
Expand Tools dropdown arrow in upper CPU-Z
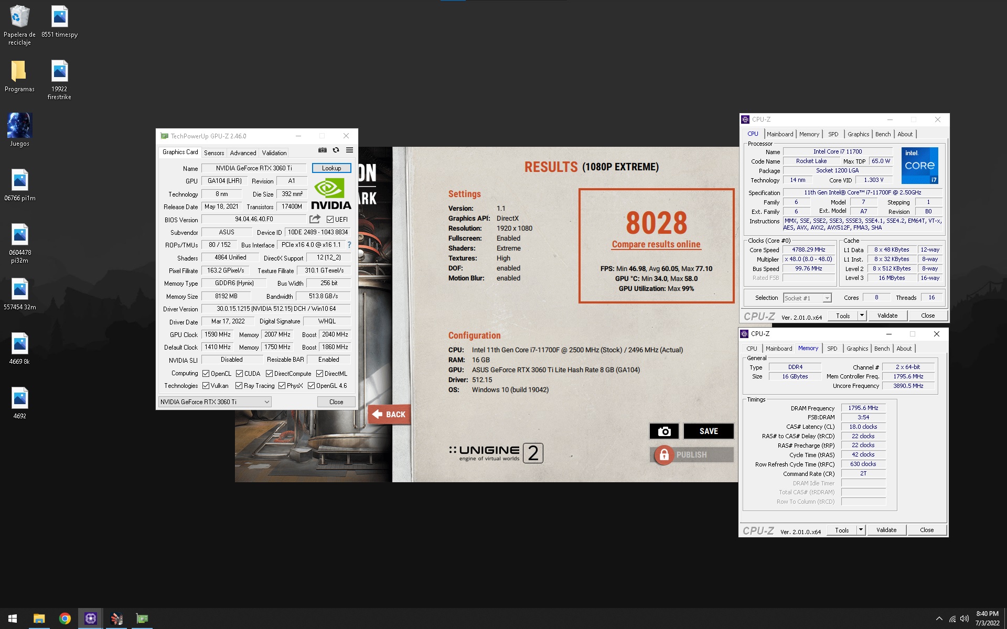pos(861,316)
